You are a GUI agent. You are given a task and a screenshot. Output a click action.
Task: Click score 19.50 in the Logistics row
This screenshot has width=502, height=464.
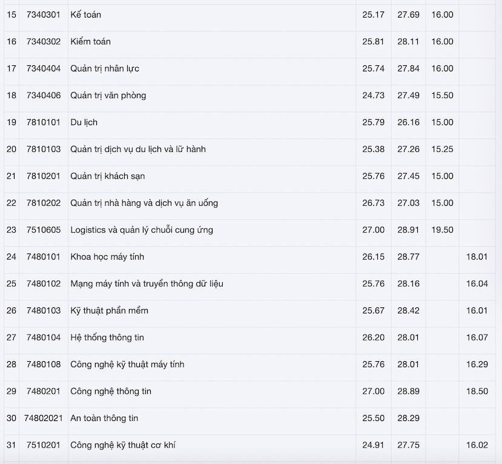point(442,230)
